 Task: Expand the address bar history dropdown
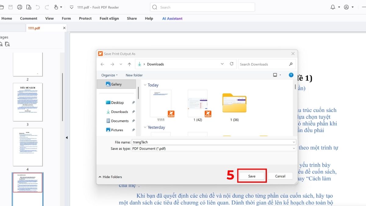(222, 64)
